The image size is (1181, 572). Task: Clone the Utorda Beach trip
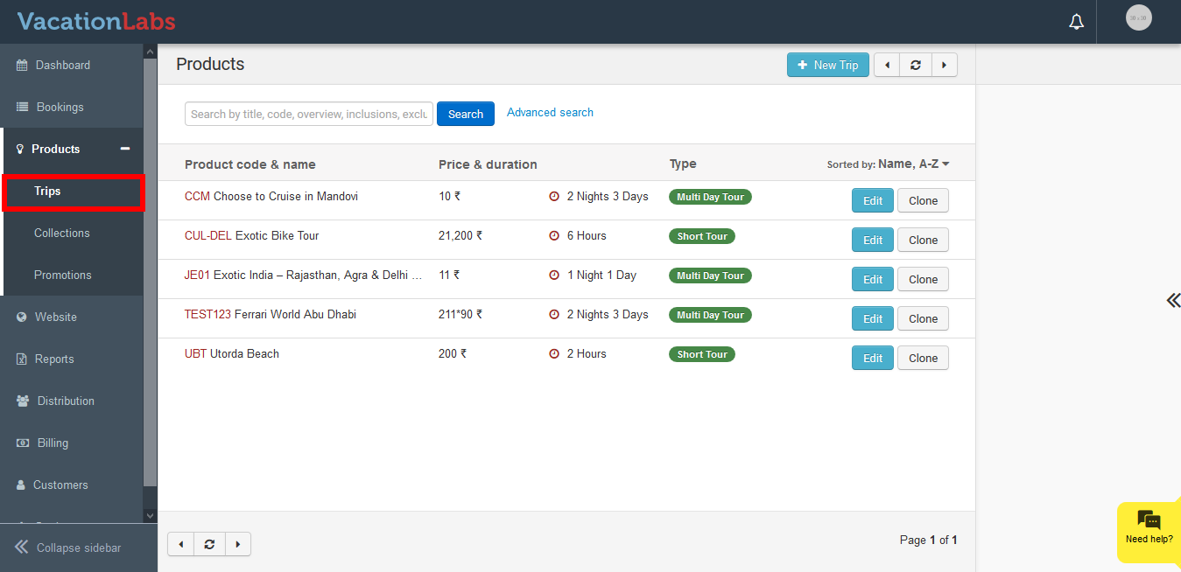tap(923, 358)
